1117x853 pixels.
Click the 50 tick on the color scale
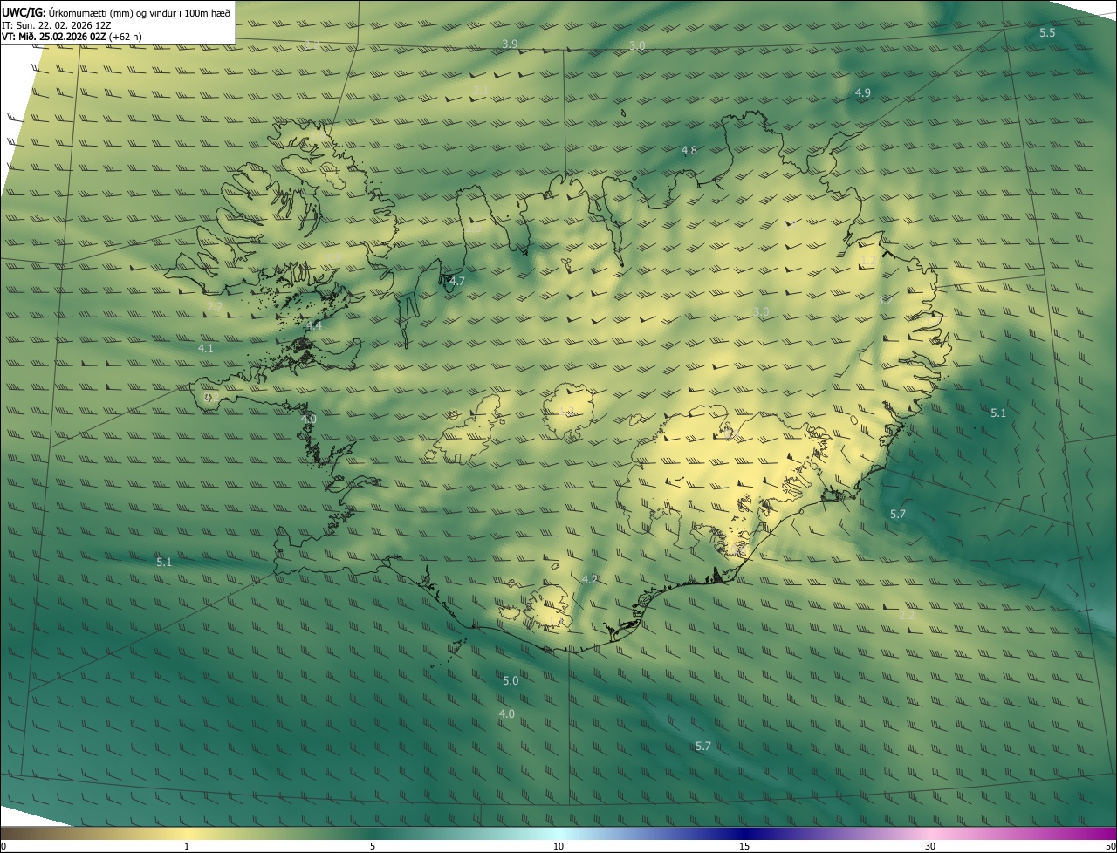[1110, 846]
